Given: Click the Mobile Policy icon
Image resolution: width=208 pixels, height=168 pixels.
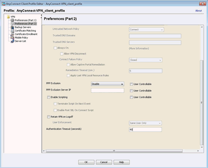Looking at the screenshot, I should [x=12, y=38].
